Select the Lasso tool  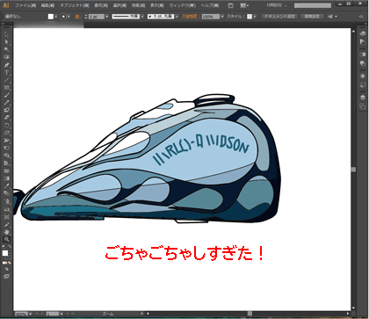pyautogui.click(x=6, y=57)
